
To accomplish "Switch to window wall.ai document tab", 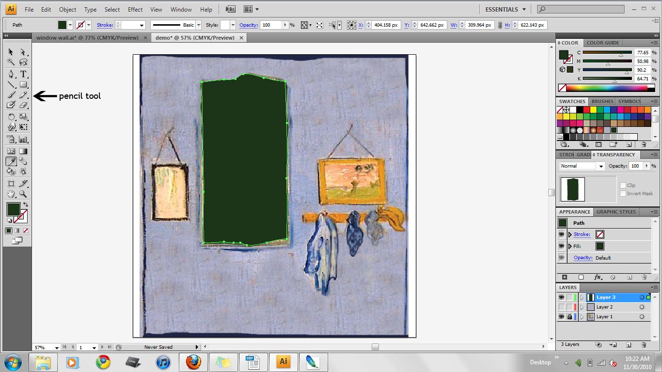I will (x=87, y=38).
